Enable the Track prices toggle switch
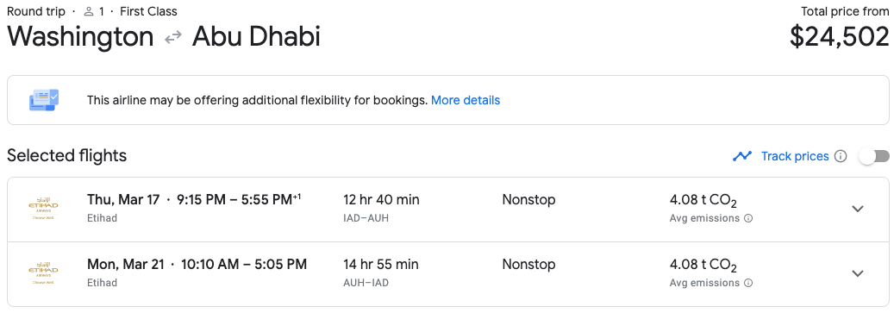 click(x=875, y=156)
